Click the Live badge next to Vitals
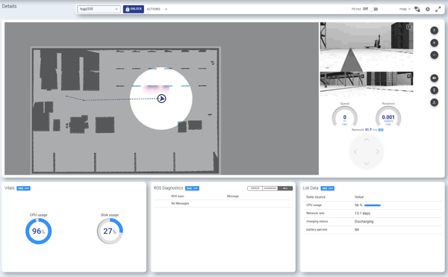Screen dimensions: 448x277 click(x=23, y=188)
